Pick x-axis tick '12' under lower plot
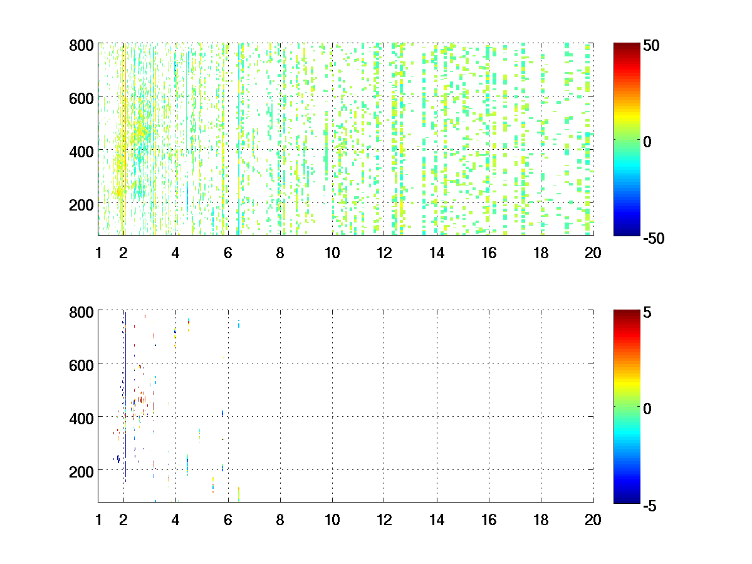This screenshot has width=752, height=564. click(x=384, y=520)
